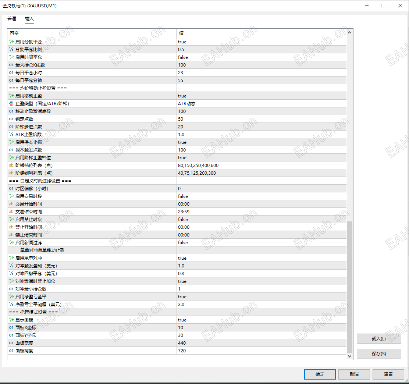Select the === 托管模式设置 === row
Viewport: 409px width, 384px height.
click(177, 312)
